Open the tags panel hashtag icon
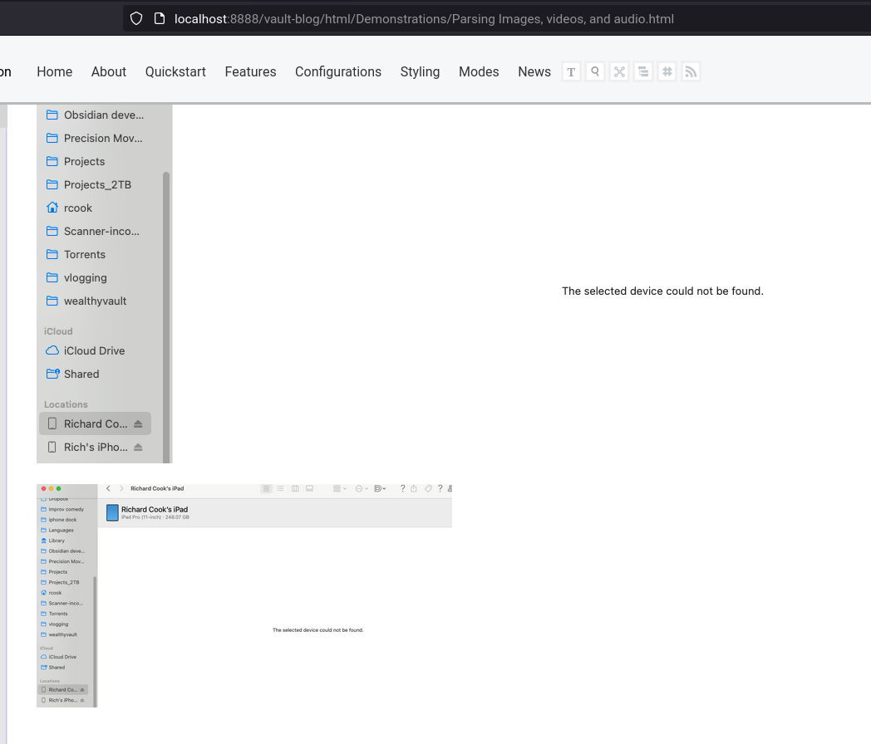The width and height of the screenshot is (871, 744). point(667,71)
